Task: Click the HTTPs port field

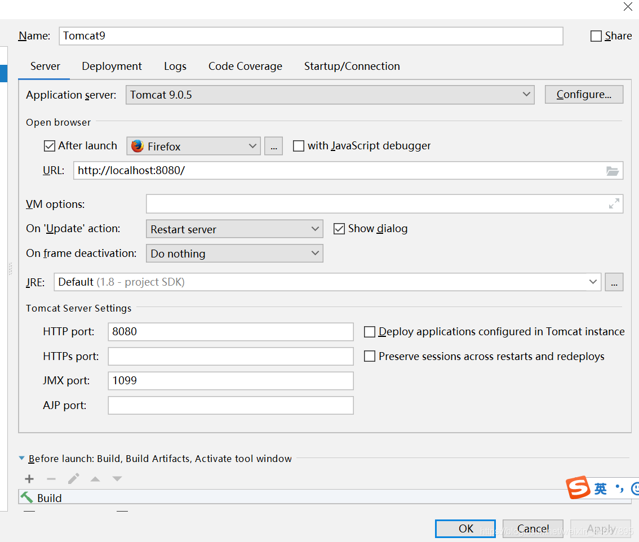Action: [230, 356]
